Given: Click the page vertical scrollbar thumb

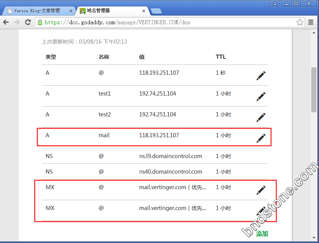Looking at the screenshot, I should (x=314, y=90).
